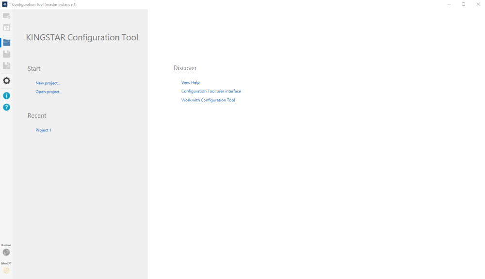Click the export/upload icon in sidebar
485x279 pixels.
[6, 28]
